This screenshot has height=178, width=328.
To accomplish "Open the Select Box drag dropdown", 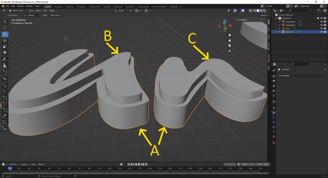I will click(x=56, y=15).
